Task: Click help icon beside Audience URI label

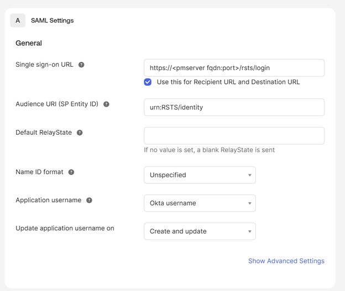Action: point(106,104)
